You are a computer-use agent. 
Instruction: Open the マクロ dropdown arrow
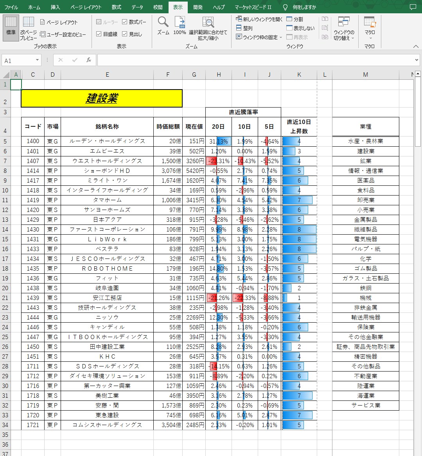(x=370, y=38)
